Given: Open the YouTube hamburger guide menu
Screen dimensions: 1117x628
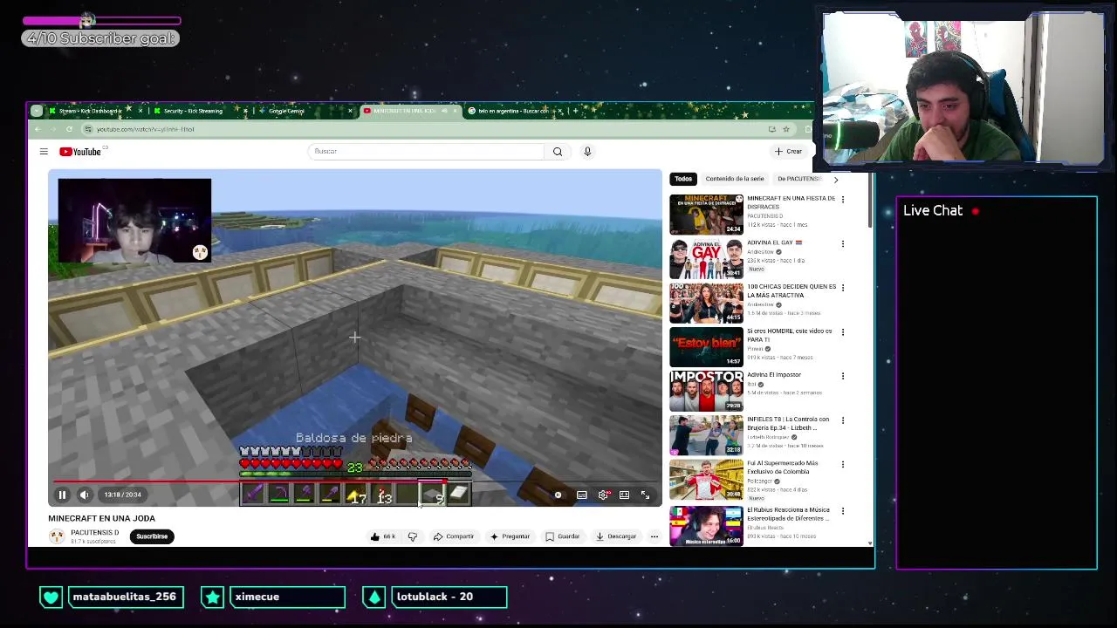Looking at the screenshot, I should pyautogui.click(x=44, y=152).
